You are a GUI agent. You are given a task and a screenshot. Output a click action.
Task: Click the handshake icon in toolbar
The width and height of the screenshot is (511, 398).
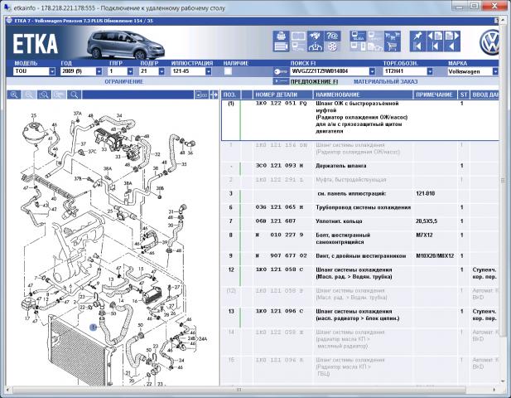[316, 36]
